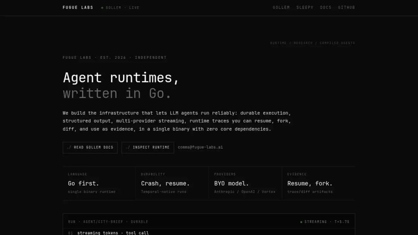
Task: Select the 'Go first.' language card
Action: 99,183
